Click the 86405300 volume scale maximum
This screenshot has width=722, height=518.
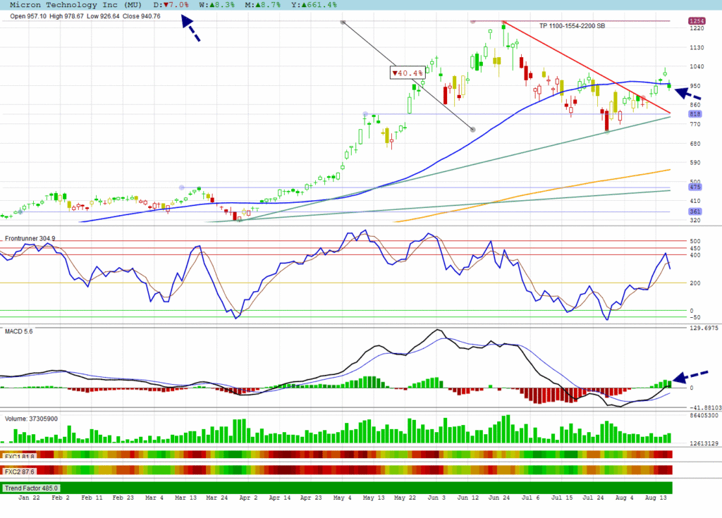click(x=704, y=415)
